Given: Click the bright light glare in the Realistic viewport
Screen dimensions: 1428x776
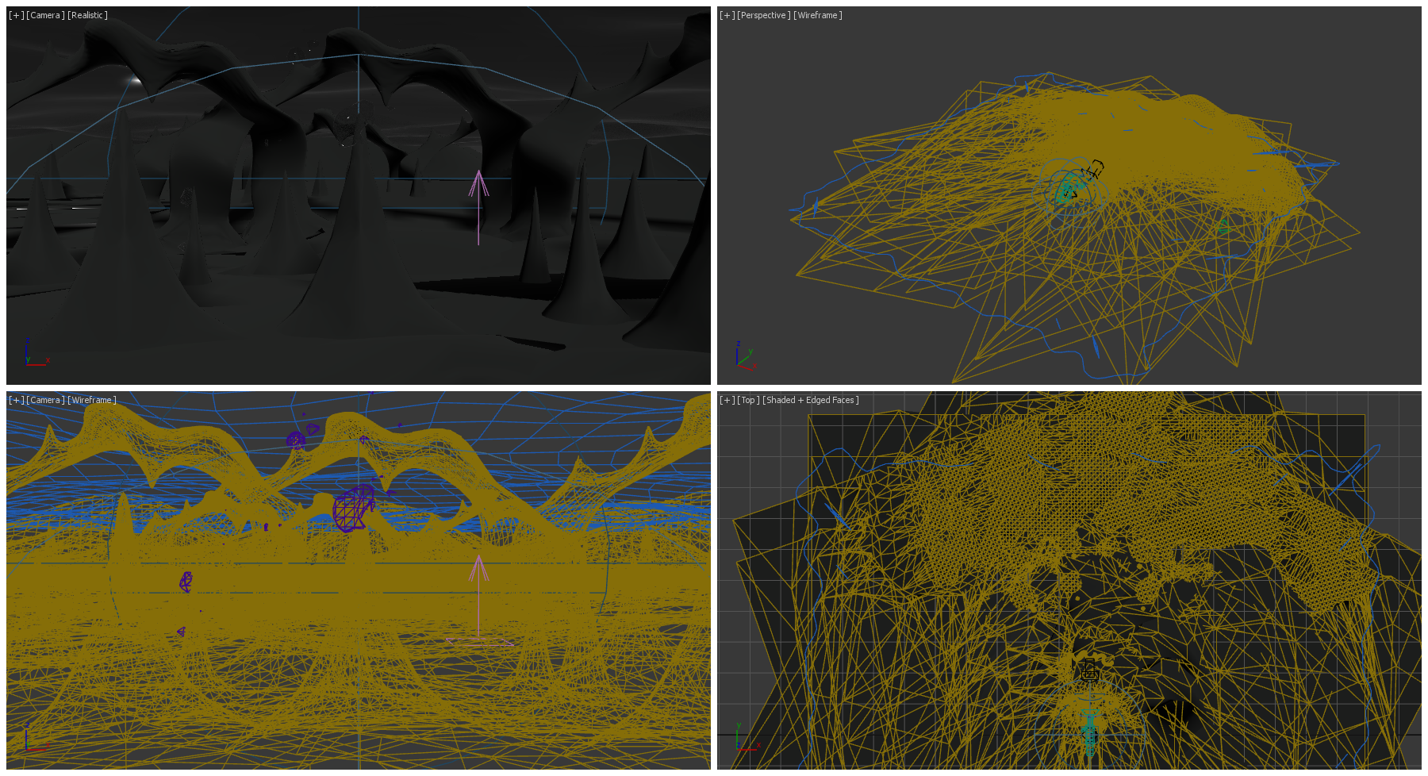Looking at the screenshot, I should click(135, 80).
